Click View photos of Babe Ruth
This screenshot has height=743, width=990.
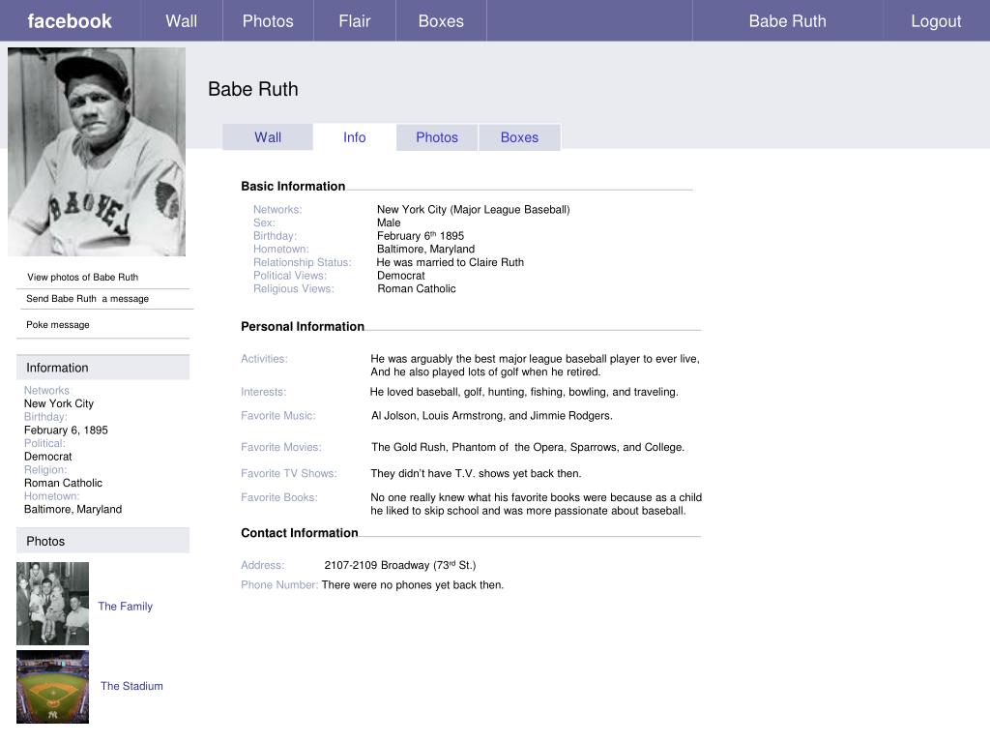click(83, 277)
